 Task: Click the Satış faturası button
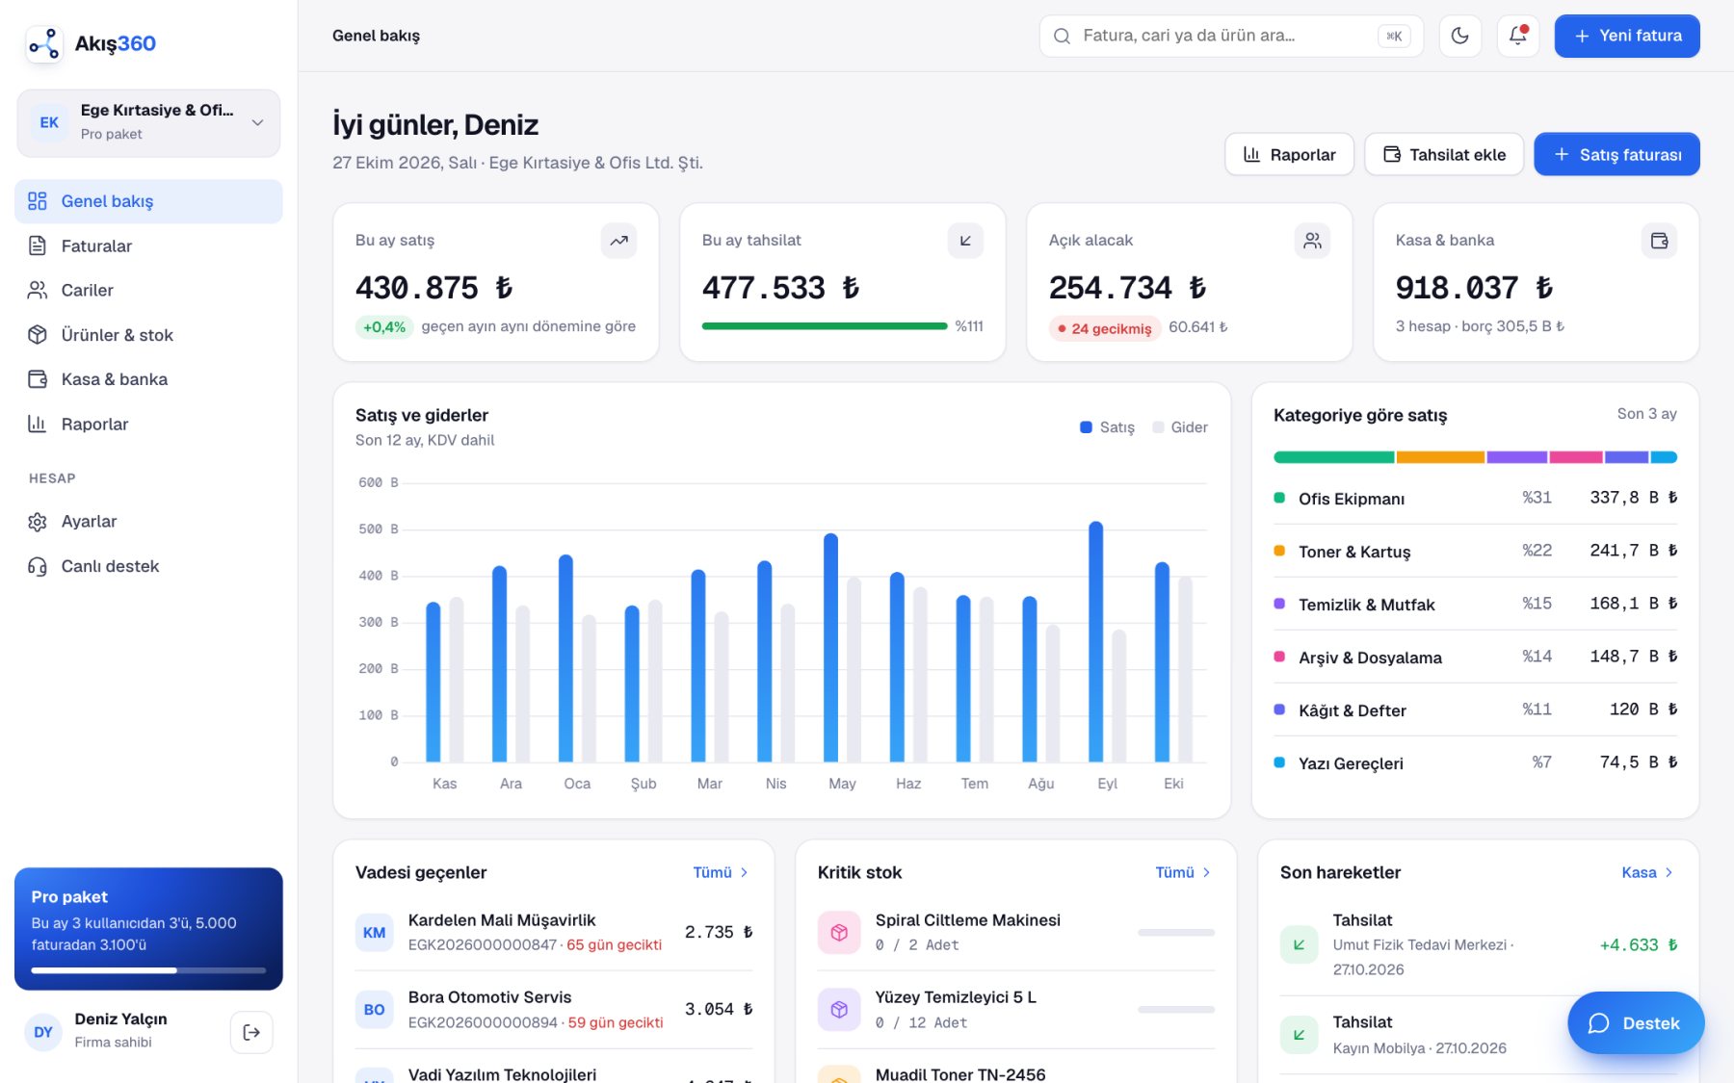(1616, 154)
